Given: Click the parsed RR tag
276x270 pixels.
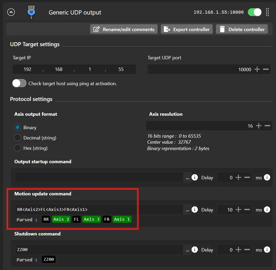Looking at the screenshot, I should [x=46, y=219].
